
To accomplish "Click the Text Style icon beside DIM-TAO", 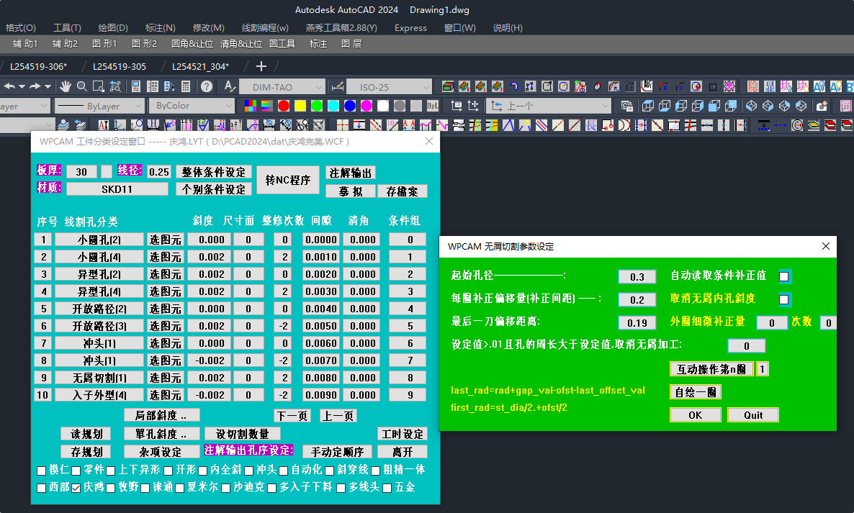I will click(x=230, y=86).
